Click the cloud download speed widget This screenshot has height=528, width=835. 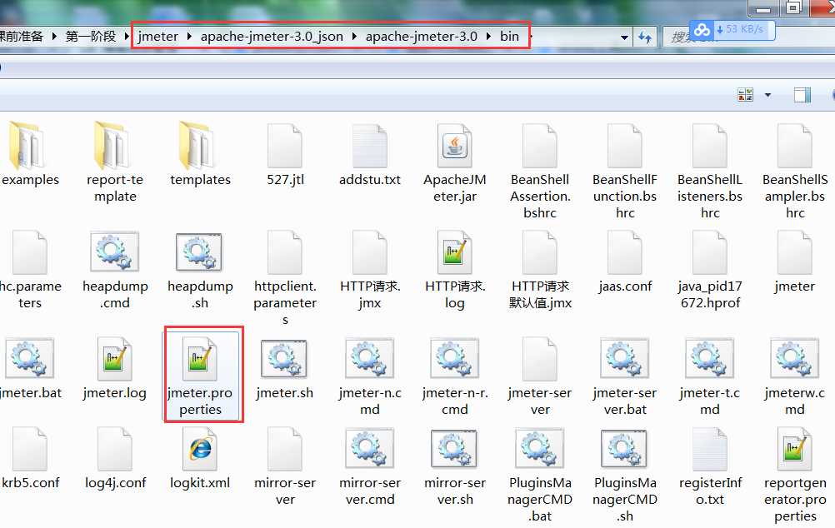click(732, 30)
